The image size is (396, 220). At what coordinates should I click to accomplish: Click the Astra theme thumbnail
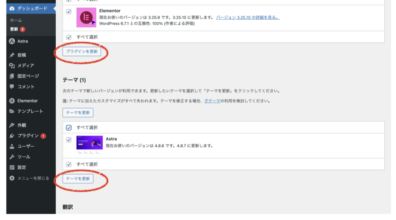tap(90, 145)
